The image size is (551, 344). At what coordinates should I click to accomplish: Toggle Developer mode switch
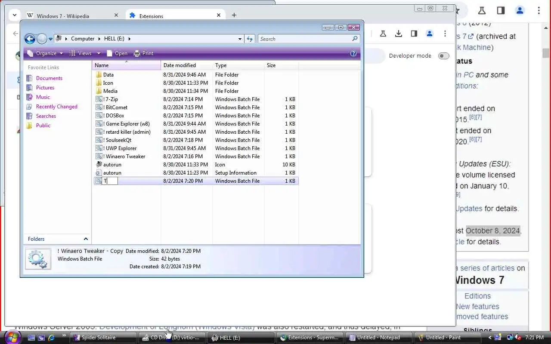(x=443, y=56)
